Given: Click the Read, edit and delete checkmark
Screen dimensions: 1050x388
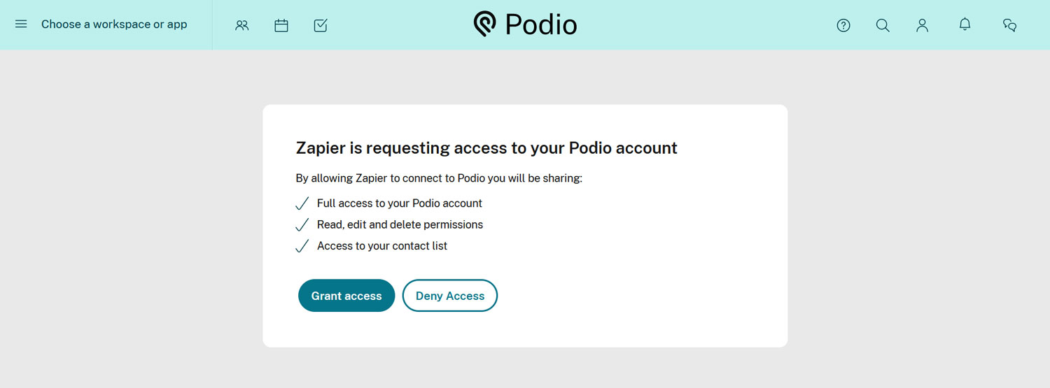Looking at the screenshot, I should point(302,225).
